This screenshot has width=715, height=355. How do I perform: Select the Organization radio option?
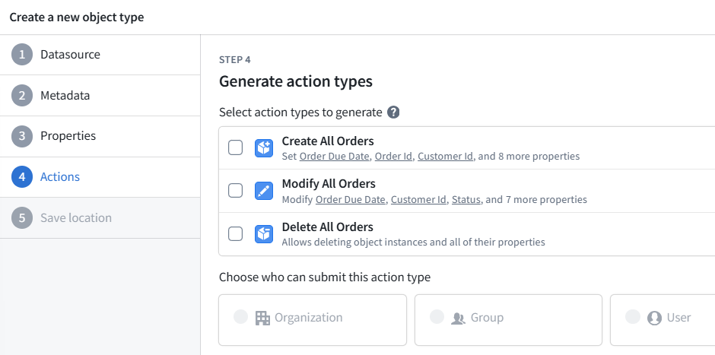(x=241, y=317)
